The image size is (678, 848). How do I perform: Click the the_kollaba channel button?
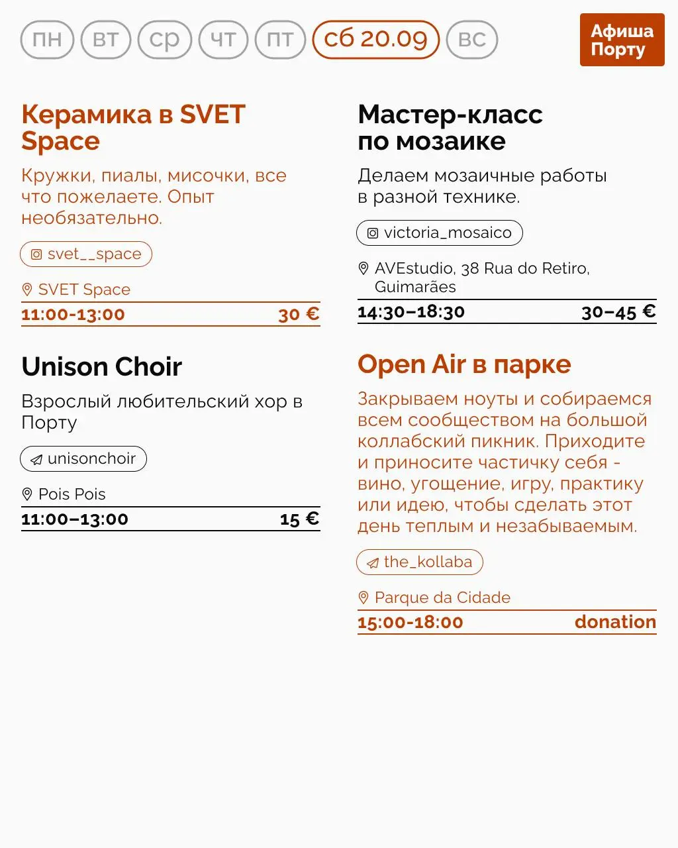coord(419,562)
